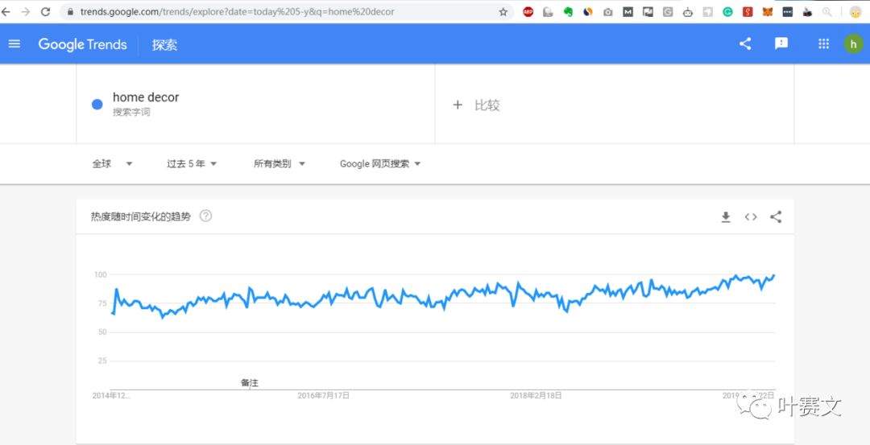Click the address bar URL

pyautogui.click(x=238, y=11)
